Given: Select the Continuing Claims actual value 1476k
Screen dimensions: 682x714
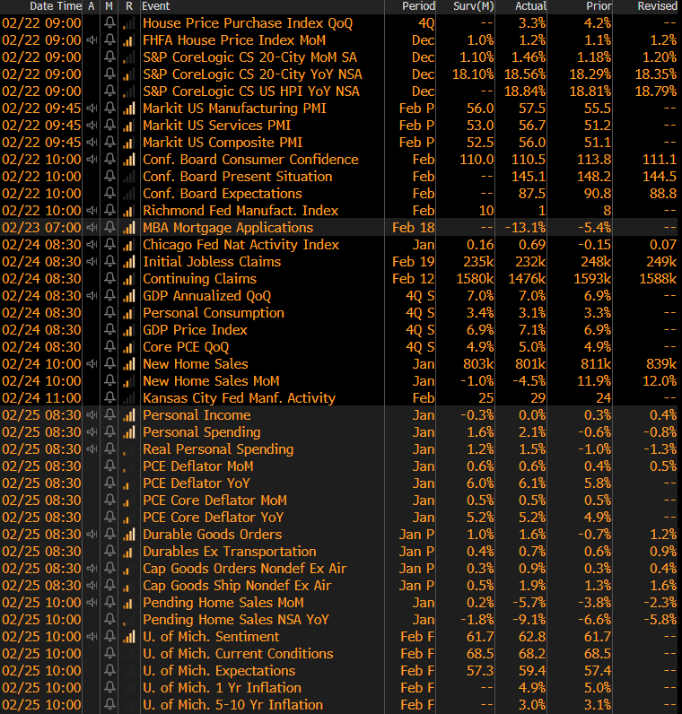Looking at the screenshot, I should pyautogui.click(x=527, y=279).
